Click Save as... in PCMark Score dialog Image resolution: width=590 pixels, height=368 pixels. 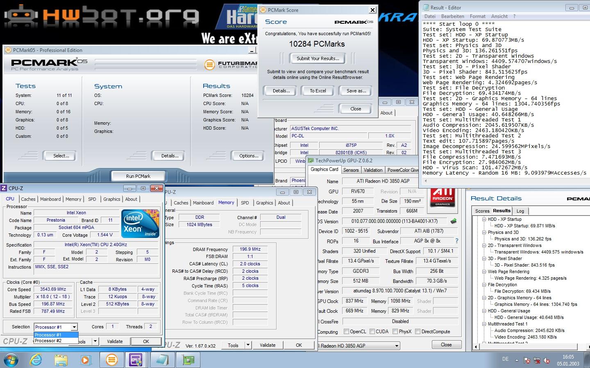tap(356, 91)
